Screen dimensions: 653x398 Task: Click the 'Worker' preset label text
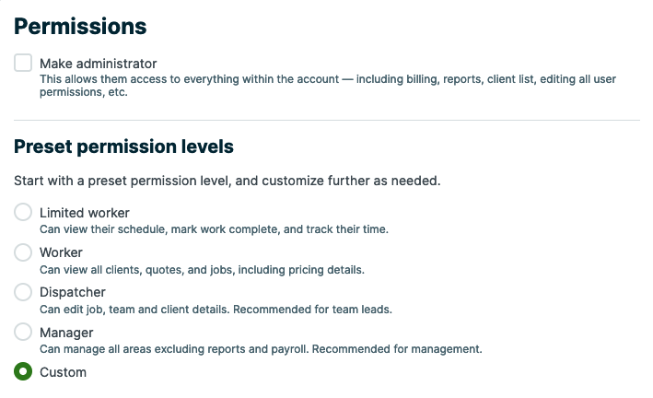click(x=61, y=252)
